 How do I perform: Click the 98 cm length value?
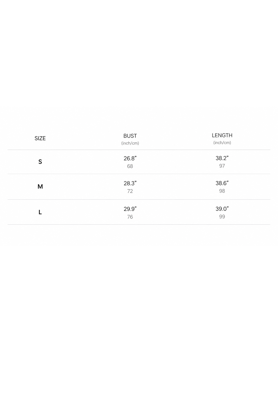[x=222, y=191]
